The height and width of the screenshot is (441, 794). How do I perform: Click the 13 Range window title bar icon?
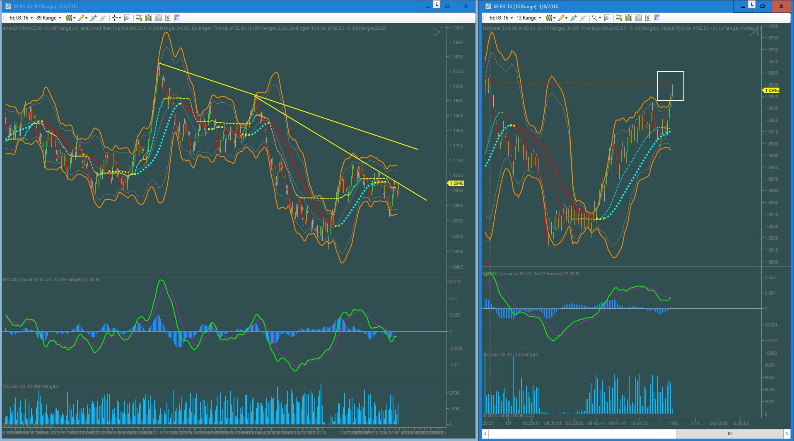pos(488,6)
